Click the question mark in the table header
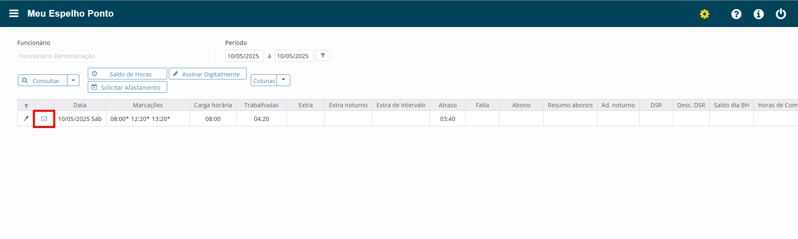This screenshot has width=798, height=239. (x=26, y=106)
